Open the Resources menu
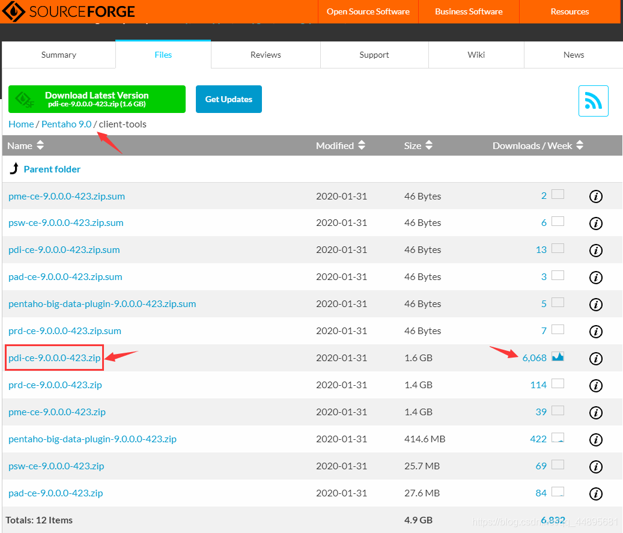623x533 pixels. point(570,11)
